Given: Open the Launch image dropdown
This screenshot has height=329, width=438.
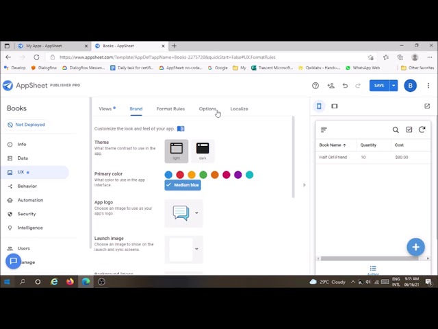Looking at the screenshot, I should pyautogui.click(x=196, y=249).
